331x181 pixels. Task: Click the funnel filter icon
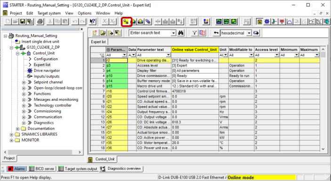click(x=194, y=33)
